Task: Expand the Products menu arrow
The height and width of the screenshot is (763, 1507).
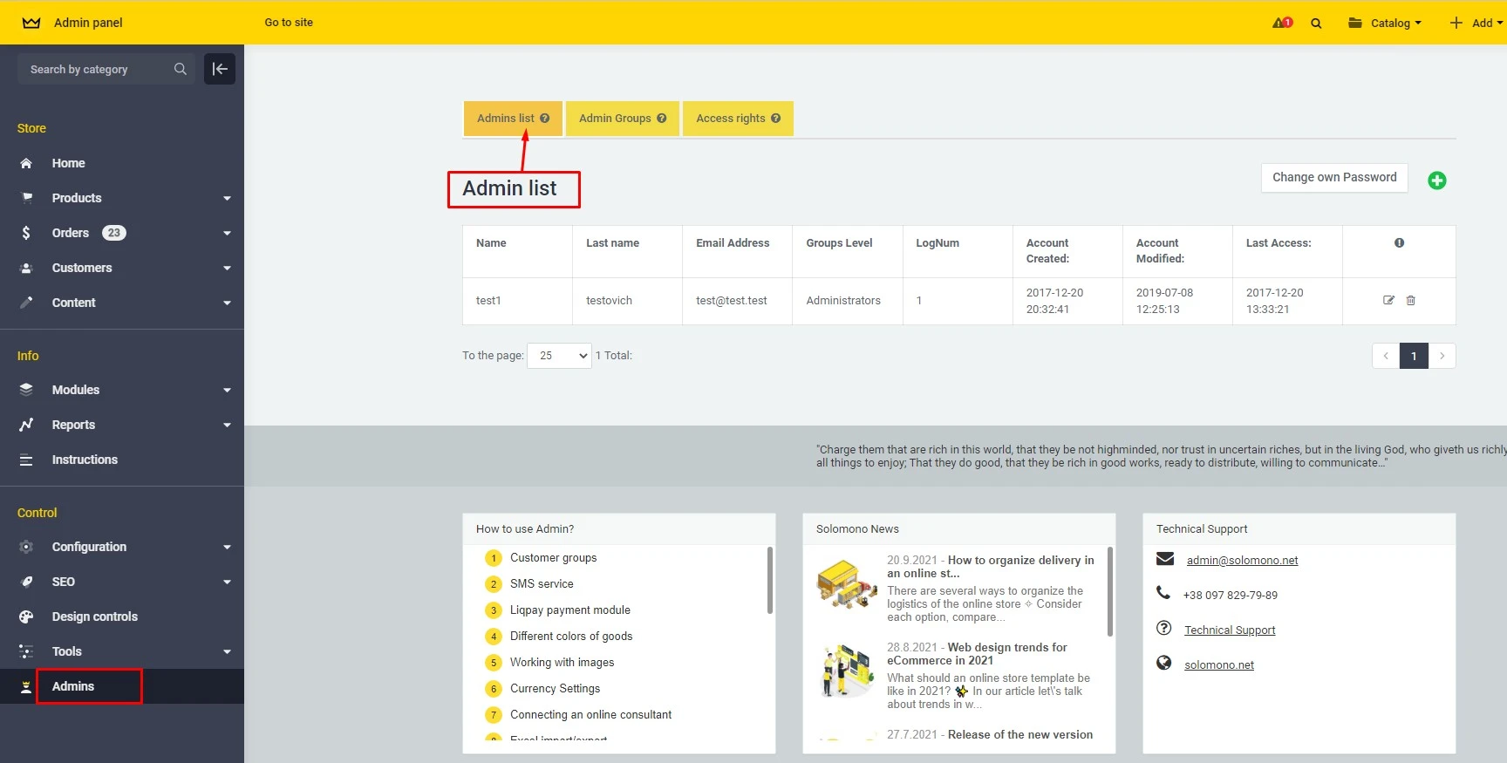Action: coord(227,199)
